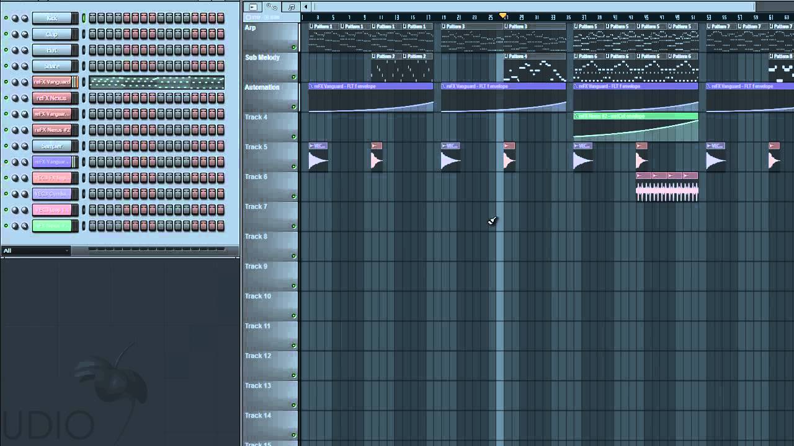794x446 pixels.
Task: Open the reFX Nexus #2 channel button
Action: tap(52, 130)
